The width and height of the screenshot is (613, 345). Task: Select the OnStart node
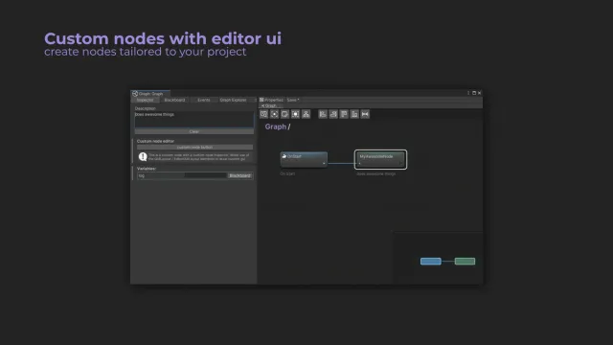click(x=304, y=160)
